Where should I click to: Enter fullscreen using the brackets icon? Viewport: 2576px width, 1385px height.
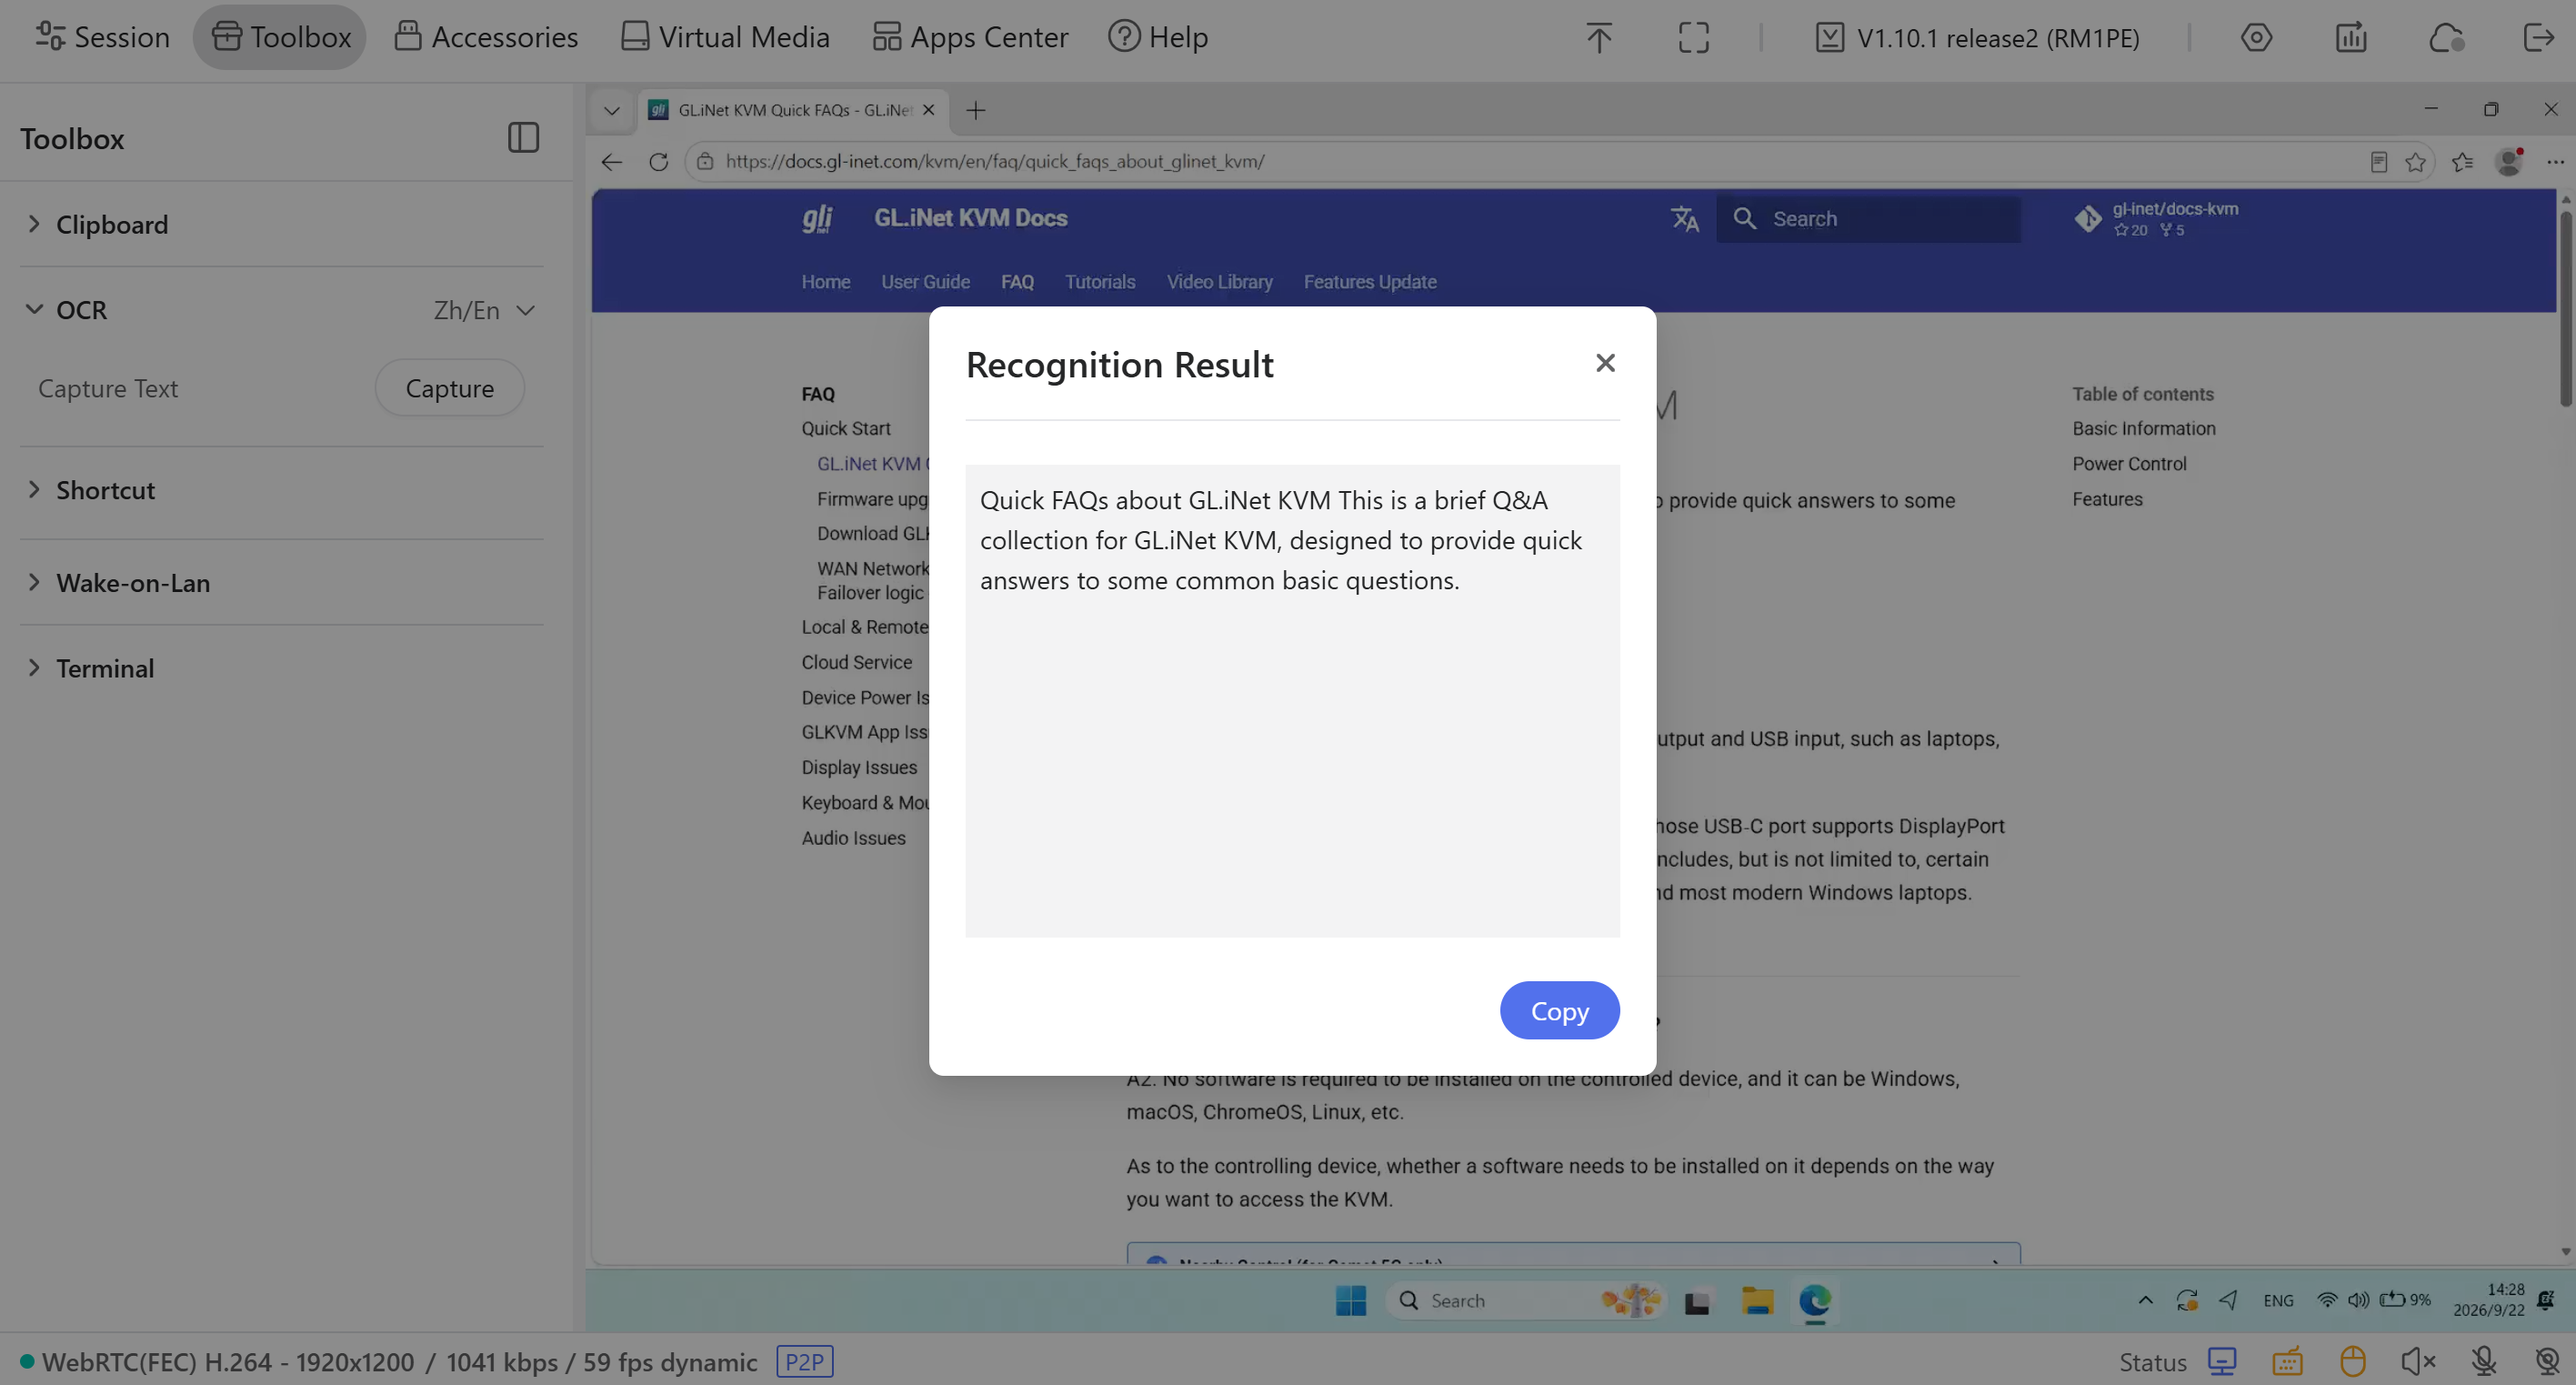point(1693,37)
